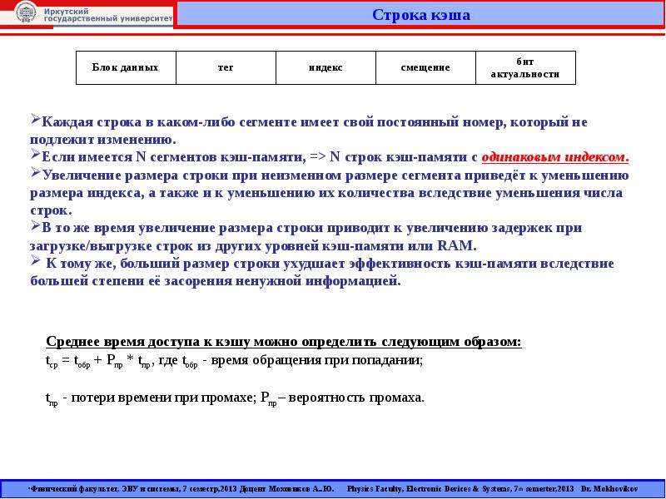
Task: Click the formula line starting with tср
Action: [234, 361]
